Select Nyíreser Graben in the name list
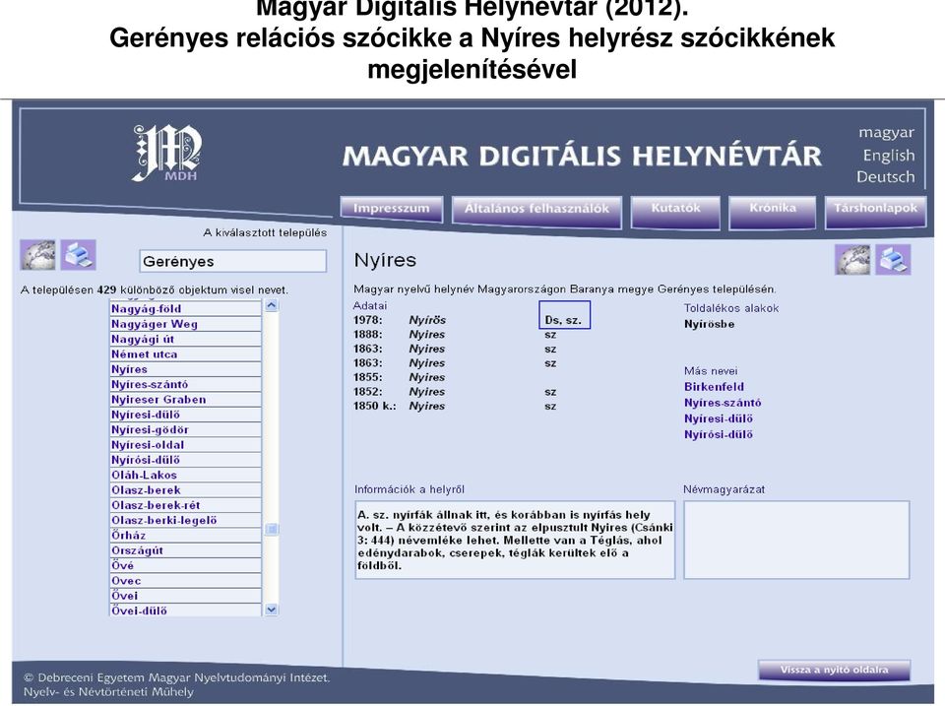Viewport: 945px width, 706px height. click(x=186, y=399)
